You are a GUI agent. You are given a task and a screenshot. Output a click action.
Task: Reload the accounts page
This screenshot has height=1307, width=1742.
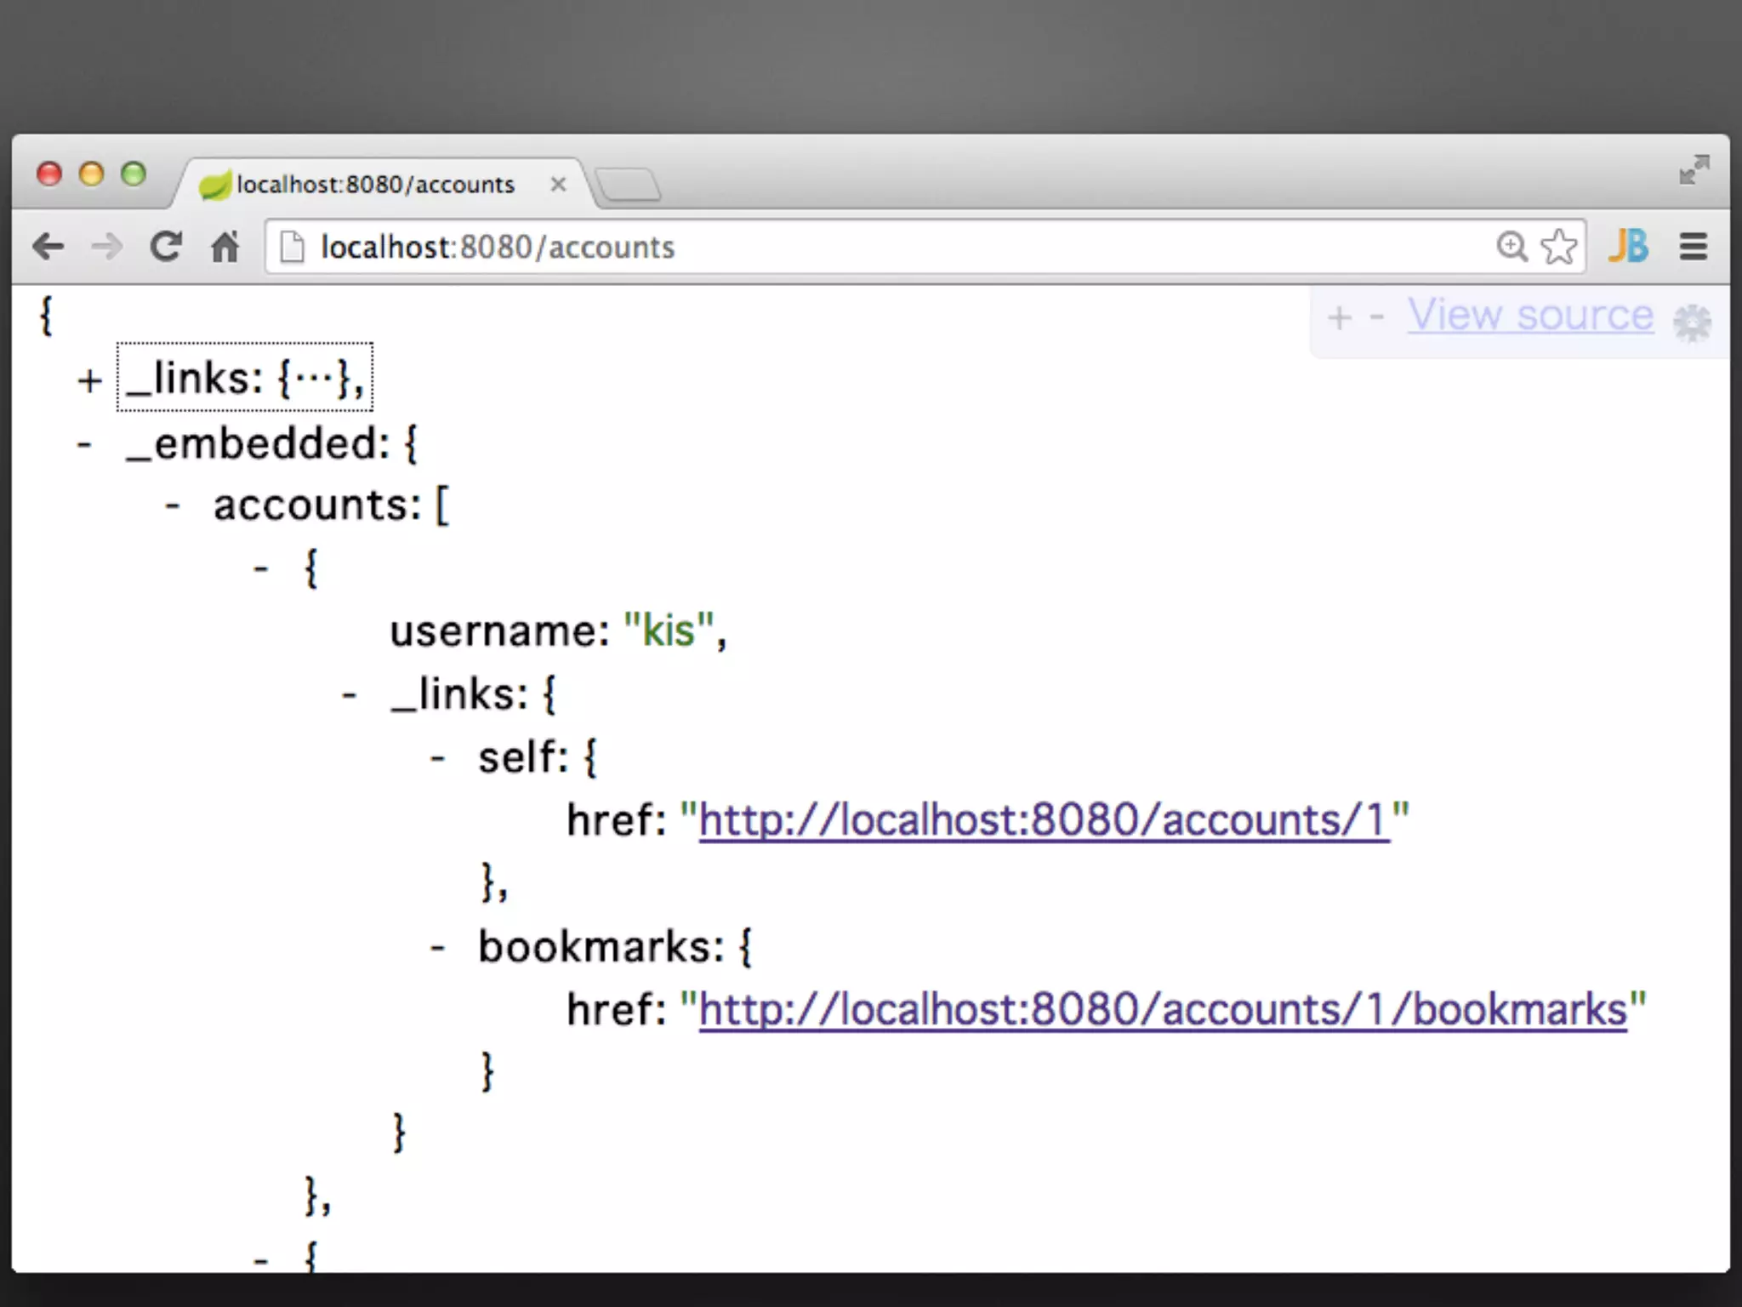166,248
